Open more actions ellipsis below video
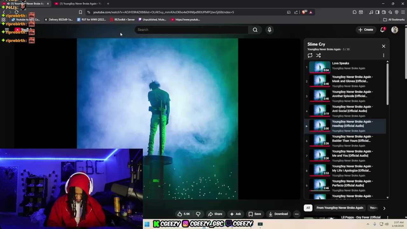The width and height of the screenshot is (407, 229). [296, 214]
